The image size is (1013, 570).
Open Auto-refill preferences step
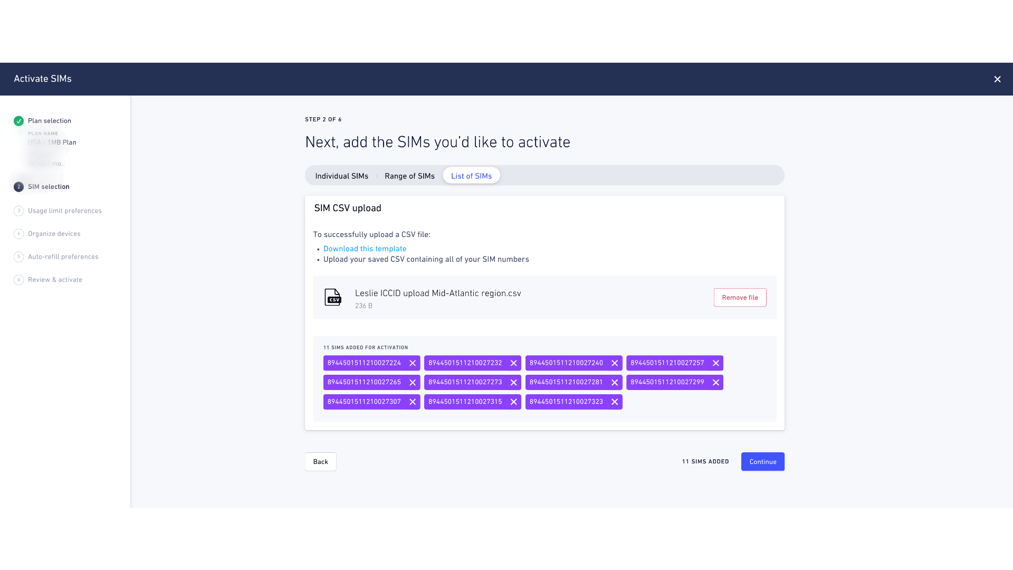63,256
